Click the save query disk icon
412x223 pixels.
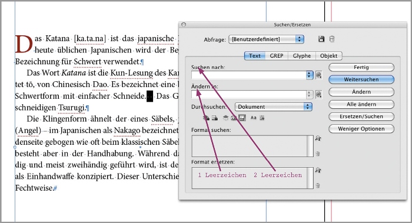321,39
